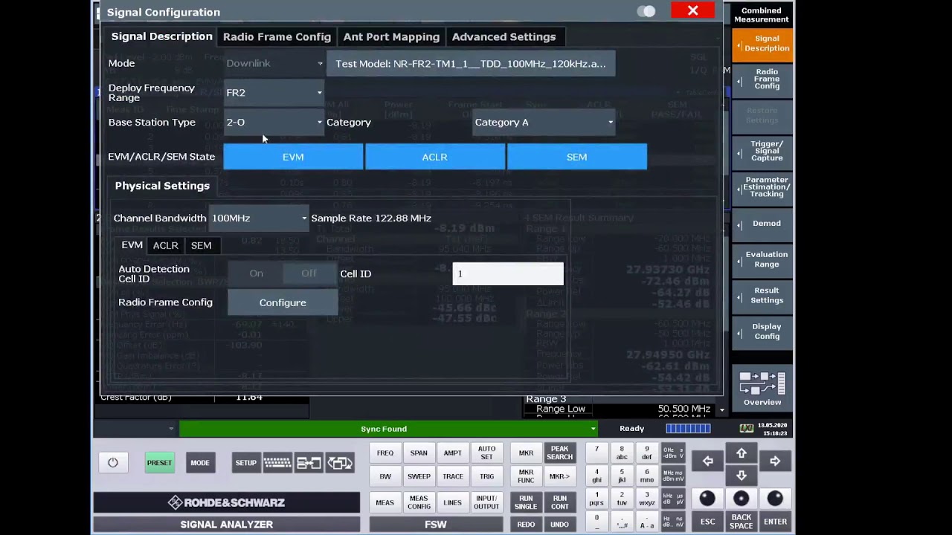
Task: Click keypad key 8 abc
Action: pyautogui.click(x=622, y=453)
